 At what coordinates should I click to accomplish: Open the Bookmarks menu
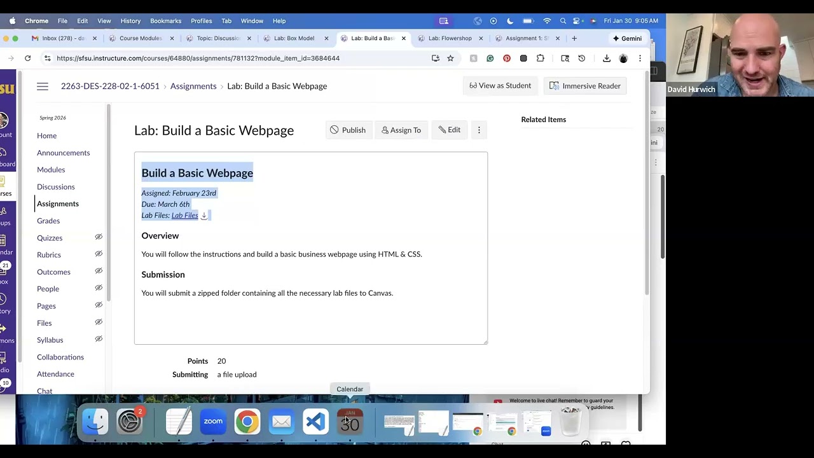(165, 21)
